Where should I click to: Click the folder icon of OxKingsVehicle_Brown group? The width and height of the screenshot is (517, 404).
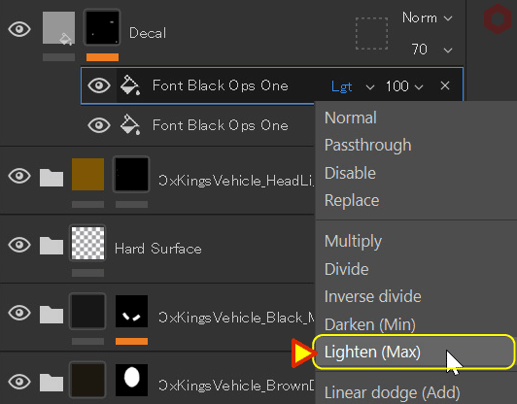pyautogui.click(x=52, y=383)
